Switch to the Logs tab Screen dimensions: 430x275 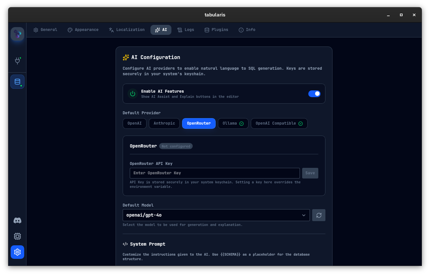[186, 30]
